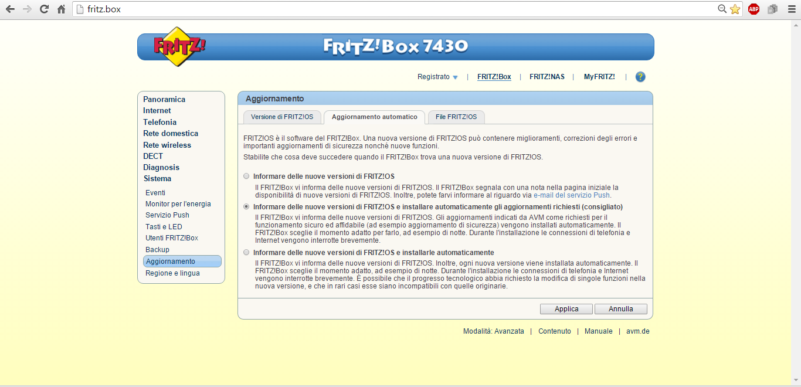Reload the page with the refresh icon
Viewport: 801px width, 387px height.
pos(44,9)
